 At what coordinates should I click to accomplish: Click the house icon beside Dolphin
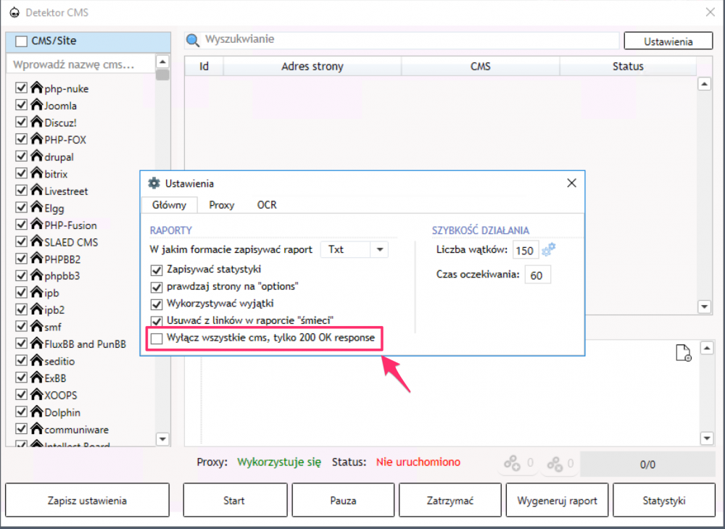[x=36, y=411]
